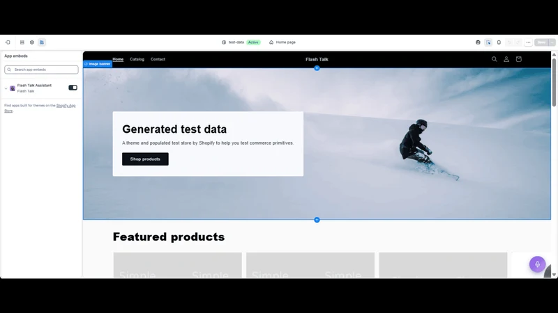The width and height of the screenshot is (558, 313).
Task: Open Contact in store navigation
Action: pyautogui.click(x=158, y=59)
